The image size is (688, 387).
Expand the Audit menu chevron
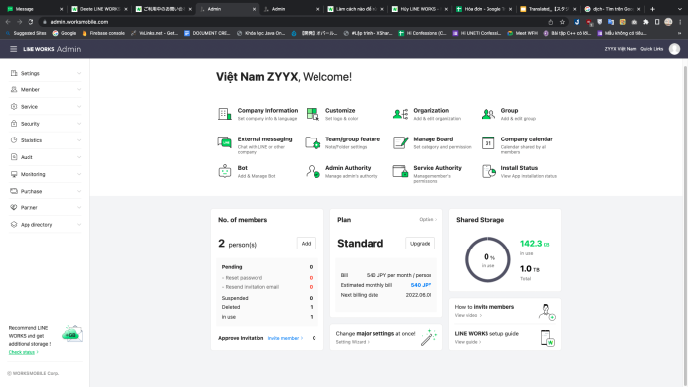pyautogui.click(x=79, y=157)
